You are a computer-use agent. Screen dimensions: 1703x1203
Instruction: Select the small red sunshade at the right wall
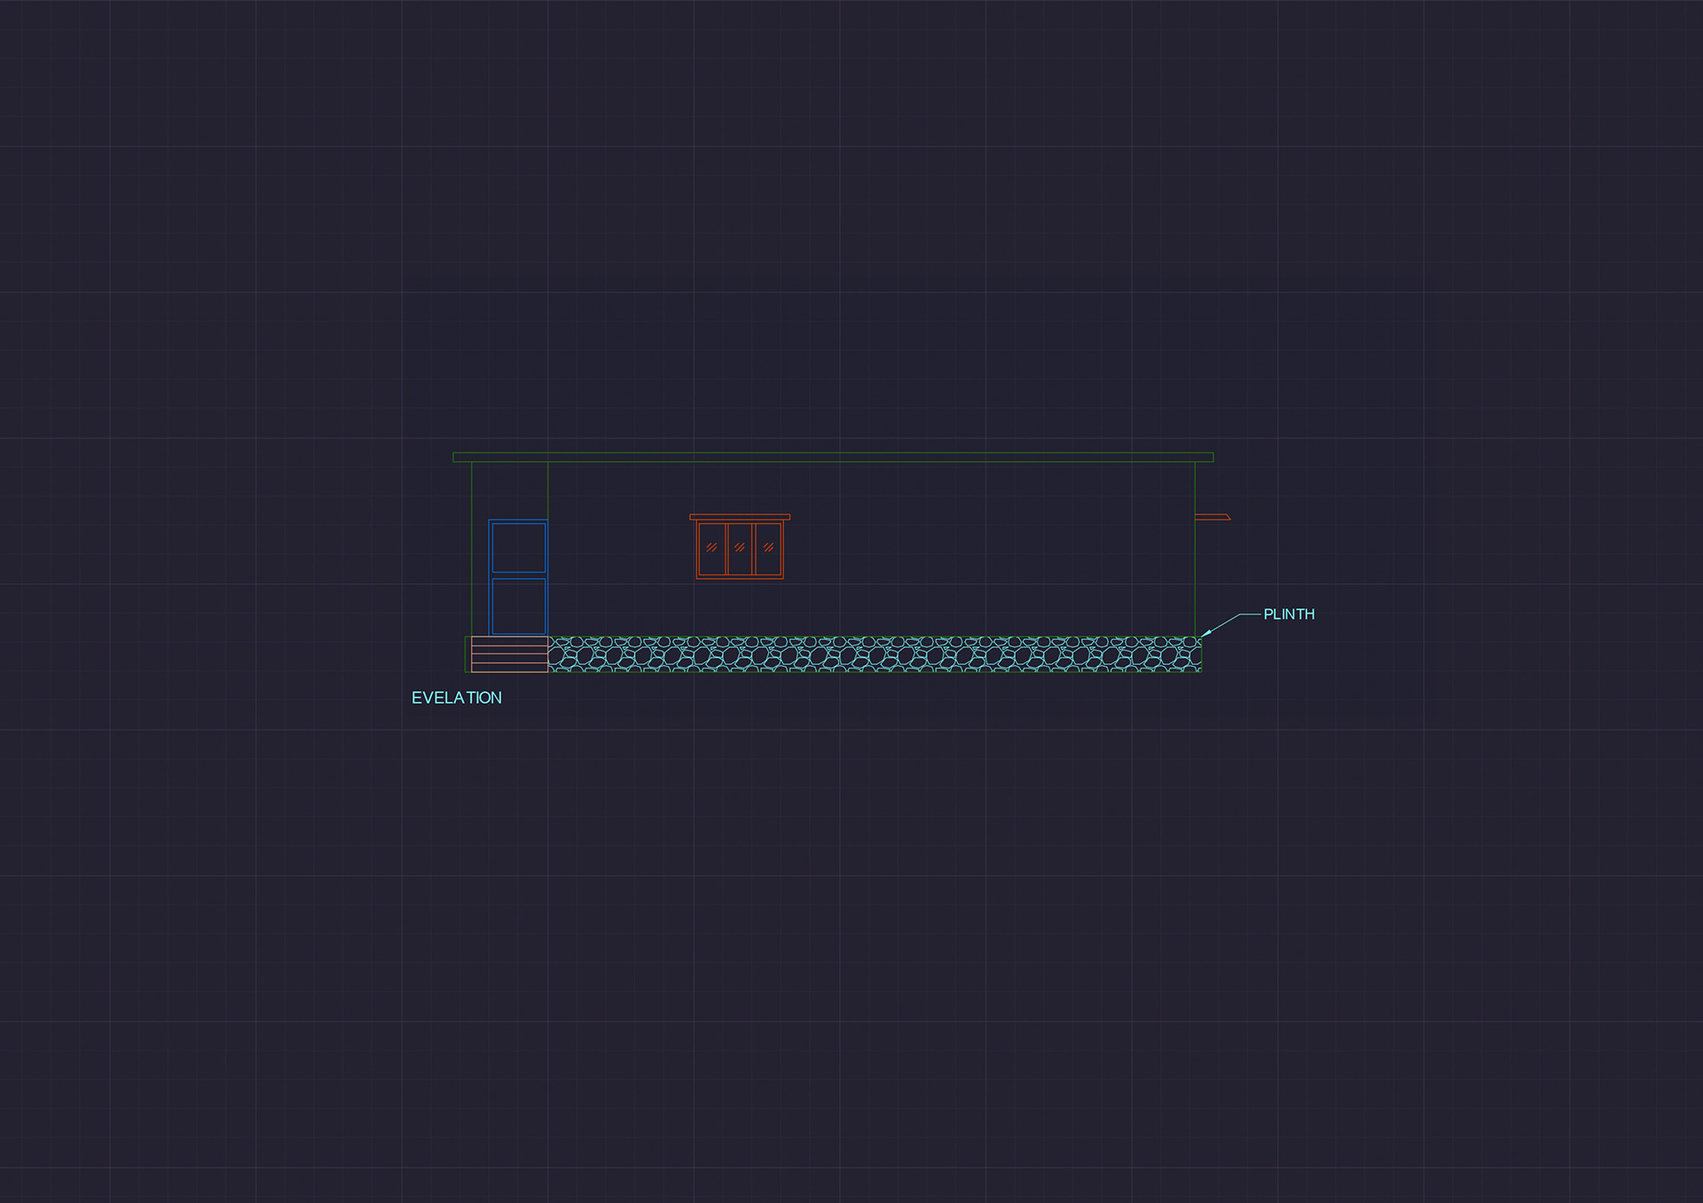1212,517
